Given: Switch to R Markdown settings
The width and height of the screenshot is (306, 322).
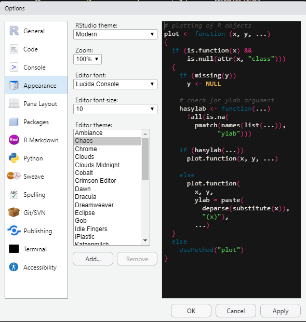Looking at the screenshot, I should (36, 140).
